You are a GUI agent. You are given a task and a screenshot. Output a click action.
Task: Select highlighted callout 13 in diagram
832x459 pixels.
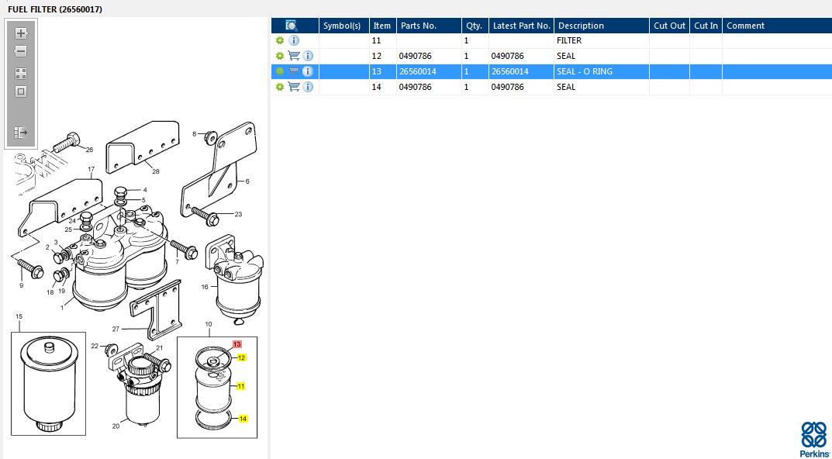[x=236, y=344]
